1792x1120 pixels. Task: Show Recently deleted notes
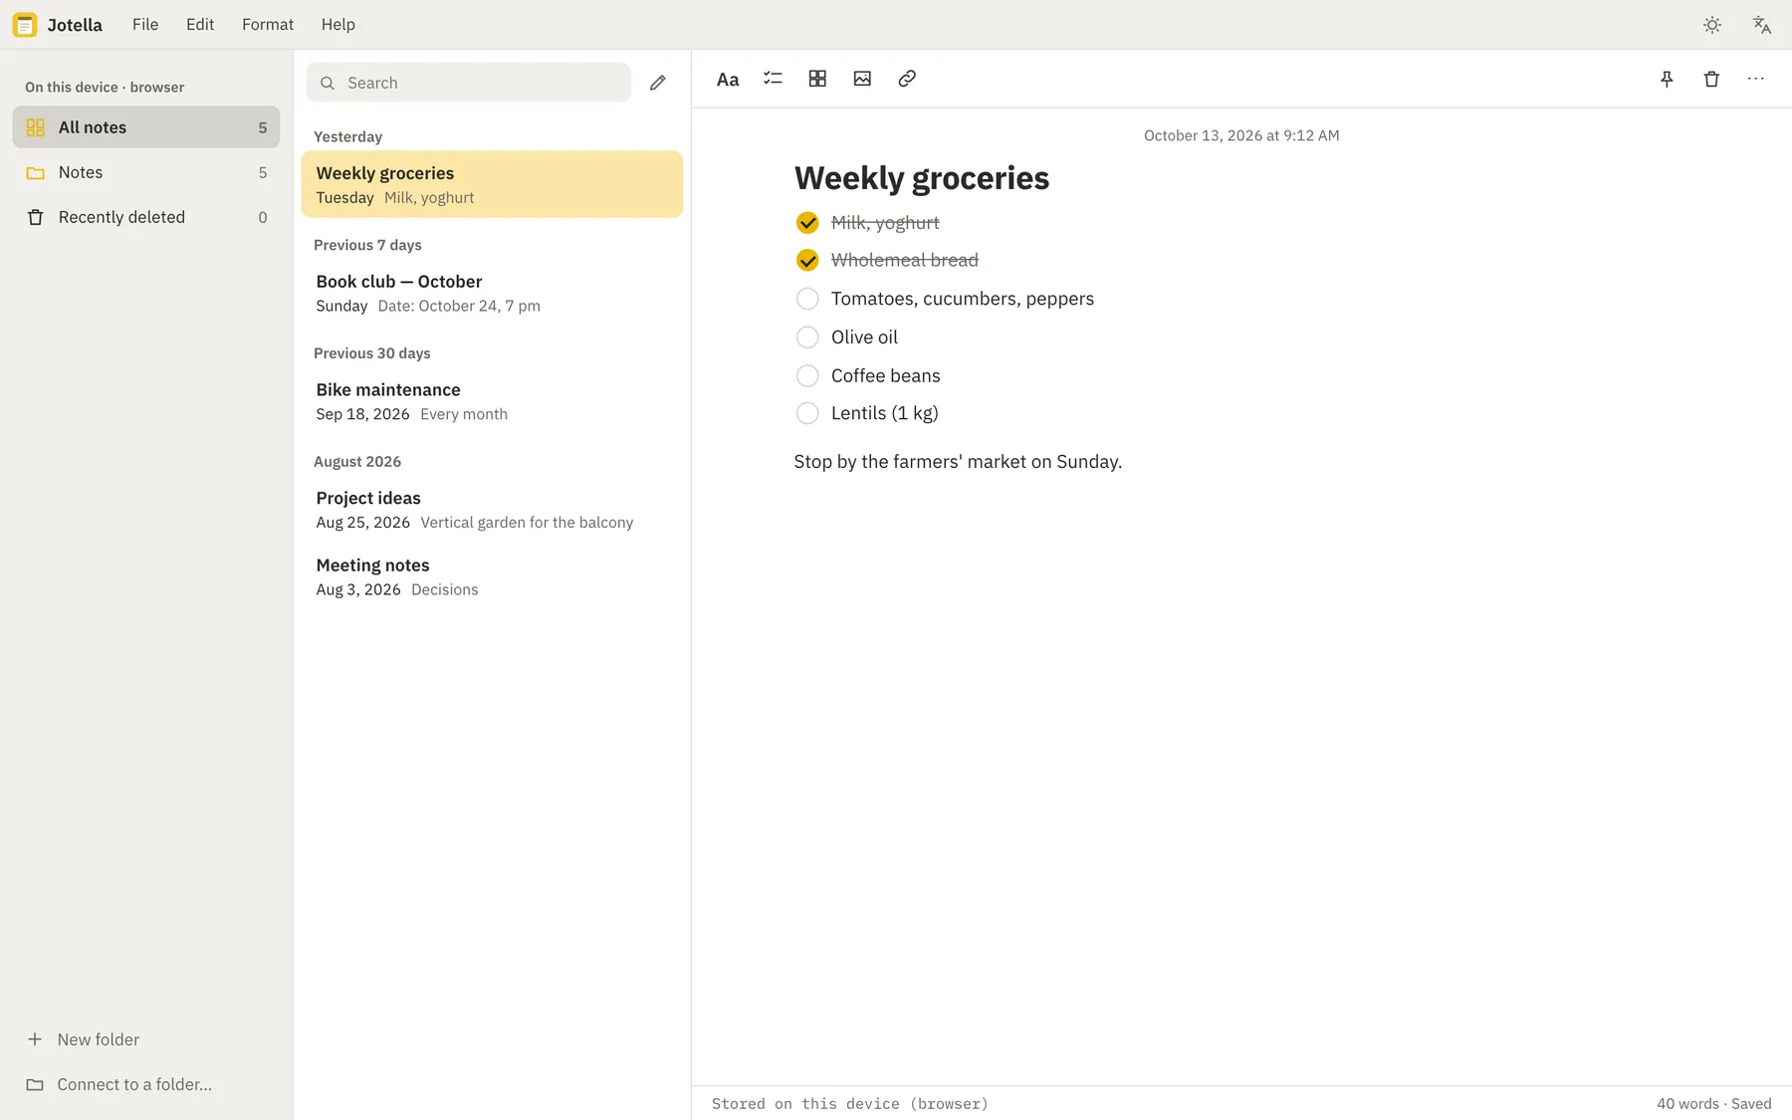pos(146,217)
